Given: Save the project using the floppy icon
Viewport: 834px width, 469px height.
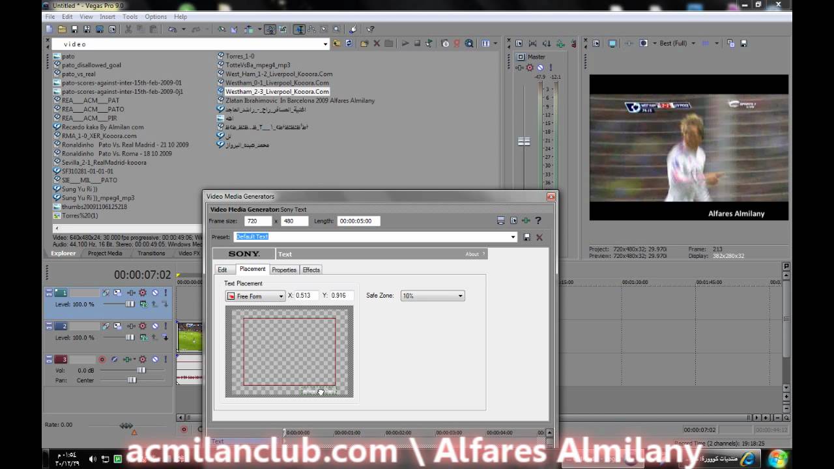Looking at the screenshot, I should pyautogui.click(x=74, y=29).
